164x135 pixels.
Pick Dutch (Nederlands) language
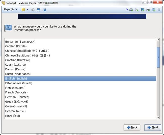pos(80,74)
